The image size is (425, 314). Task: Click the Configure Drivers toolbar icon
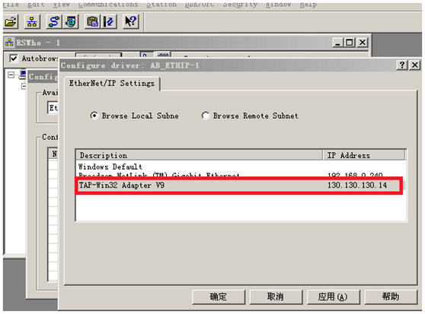pyautogui.click(x=54, y=21)
